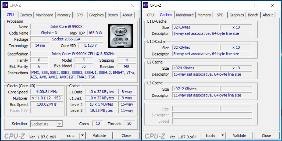Open Bench tab in the right window
The width and height of the screenshot is (282, 141).
[x=253, y=15]
